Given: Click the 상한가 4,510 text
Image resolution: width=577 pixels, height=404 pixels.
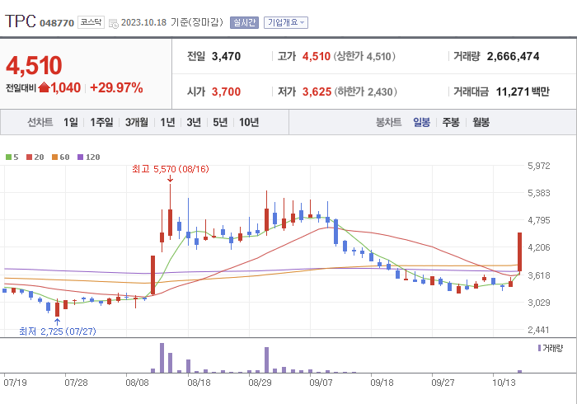Looking at the screenshot, I should click(x=364, y=56).
